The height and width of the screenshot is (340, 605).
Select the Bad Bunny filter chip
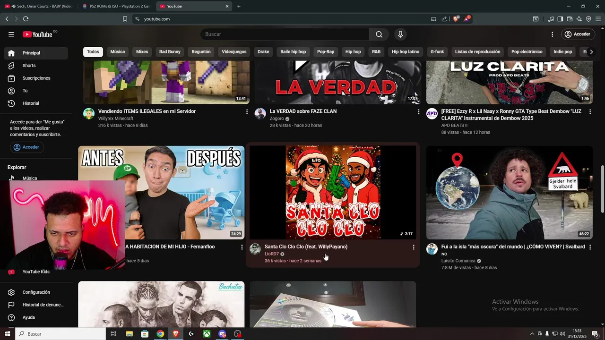(170, 52)
